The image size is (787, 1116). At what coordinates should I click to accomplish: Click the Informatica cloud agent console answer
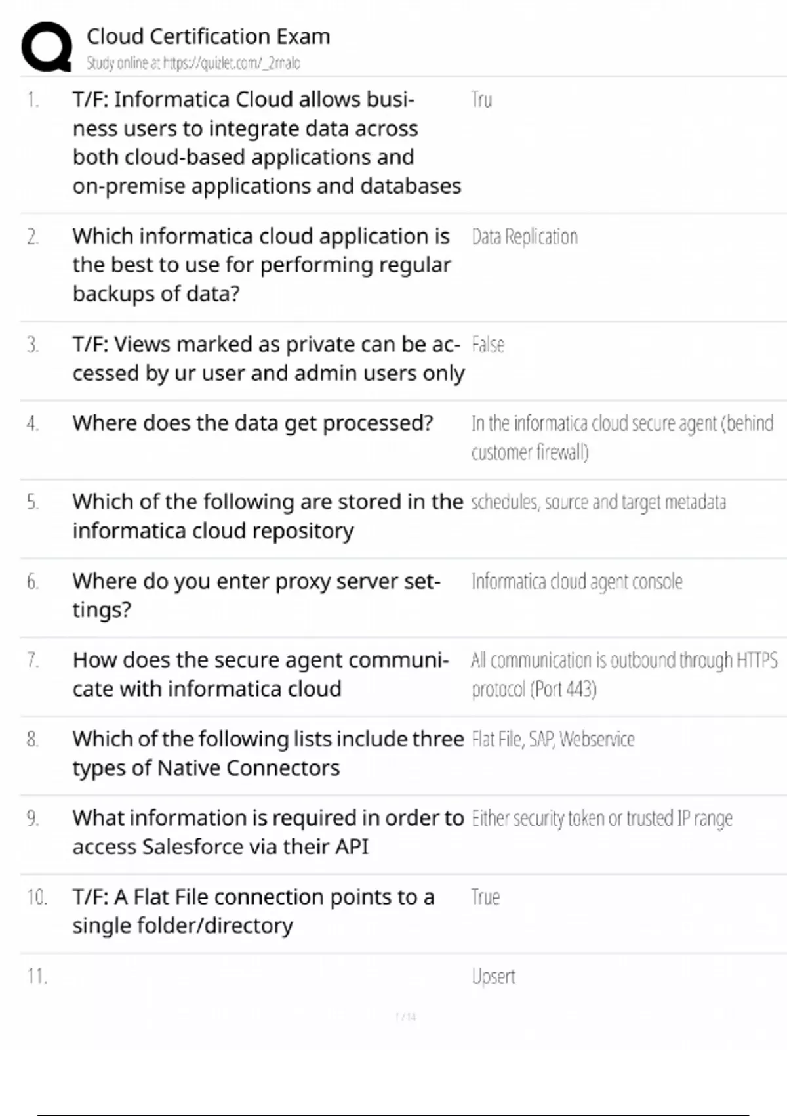pos(576,582)
